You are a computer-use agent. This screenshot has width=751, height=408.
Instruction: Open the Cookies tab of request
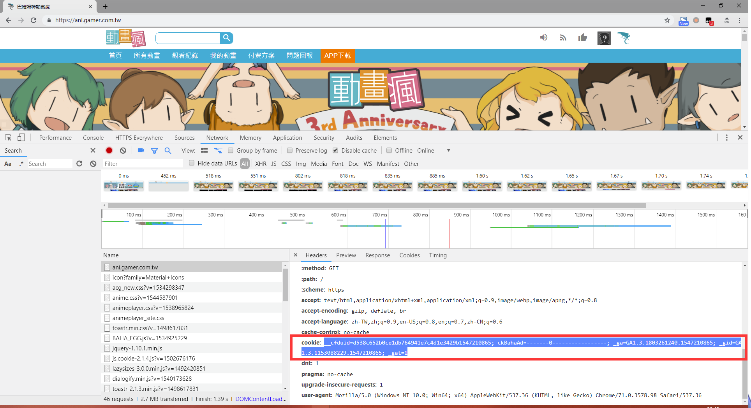pyautogui.click(x=409, y=255)
